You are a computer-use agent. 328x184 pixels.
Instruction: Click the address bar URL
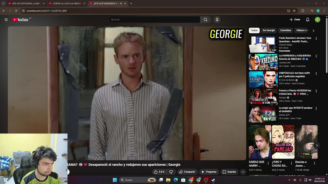tap(47, 11)
